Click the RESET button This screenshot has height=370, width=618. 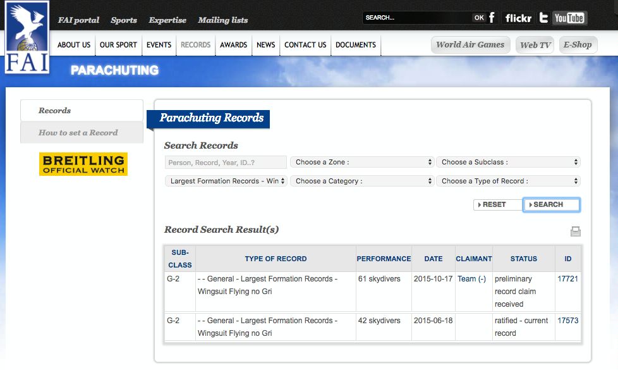(x=497, y=205)
